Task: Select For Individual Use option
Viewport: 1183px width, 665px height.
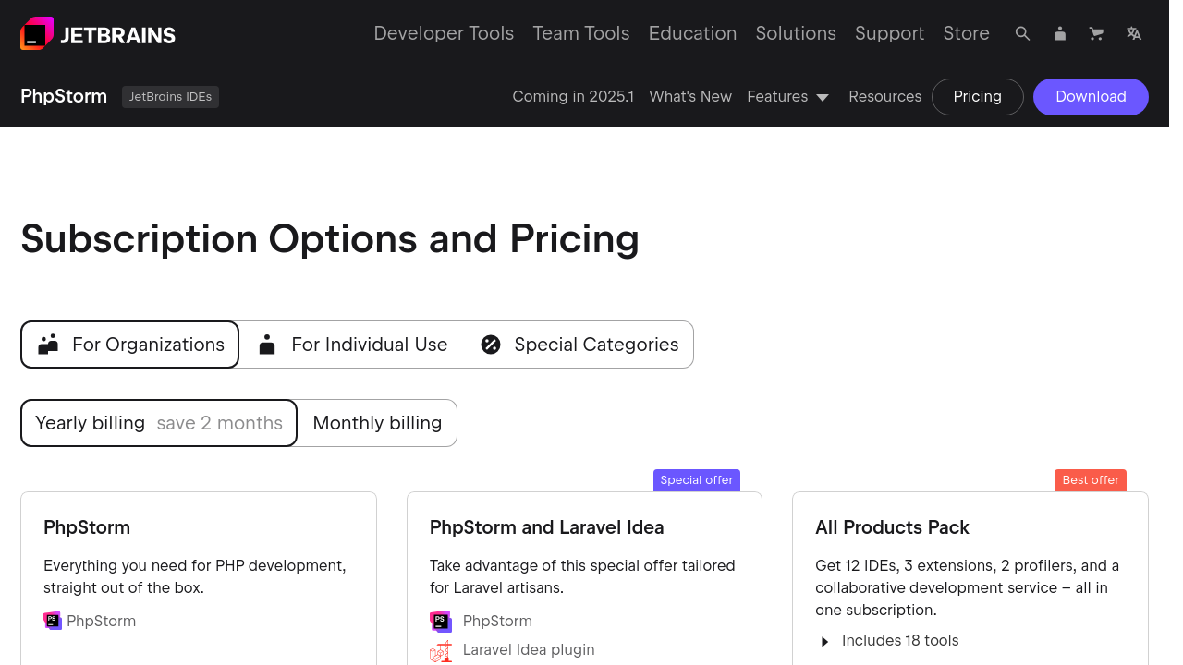Action: [352, 345]
